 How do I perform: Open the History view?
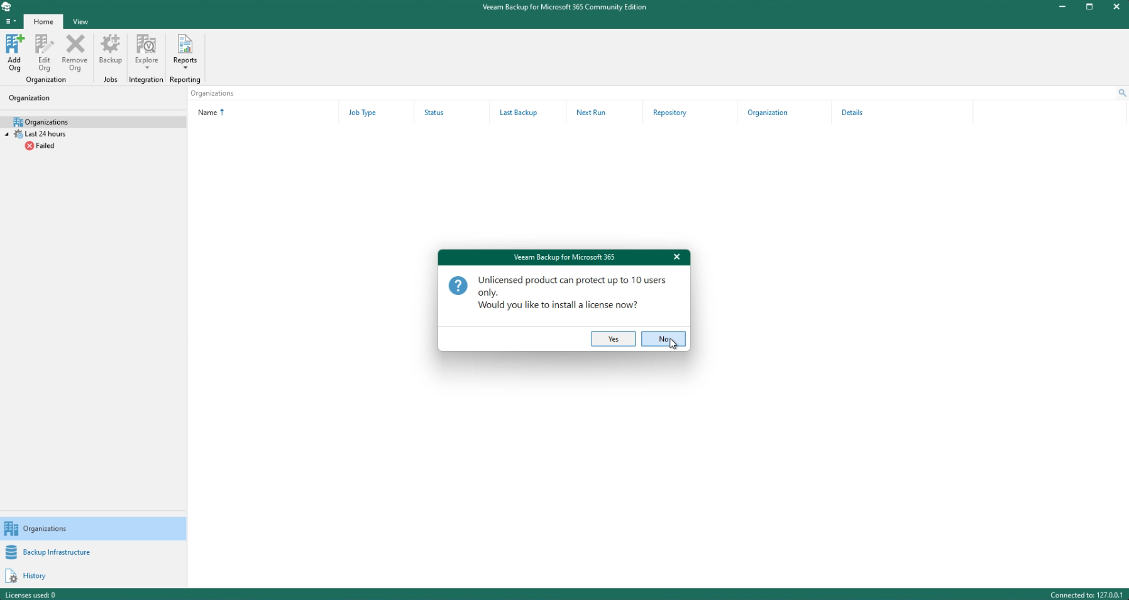click(33, 576)
